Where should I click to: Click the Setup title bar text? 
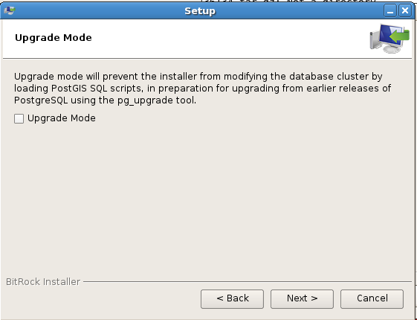(200, 11)
